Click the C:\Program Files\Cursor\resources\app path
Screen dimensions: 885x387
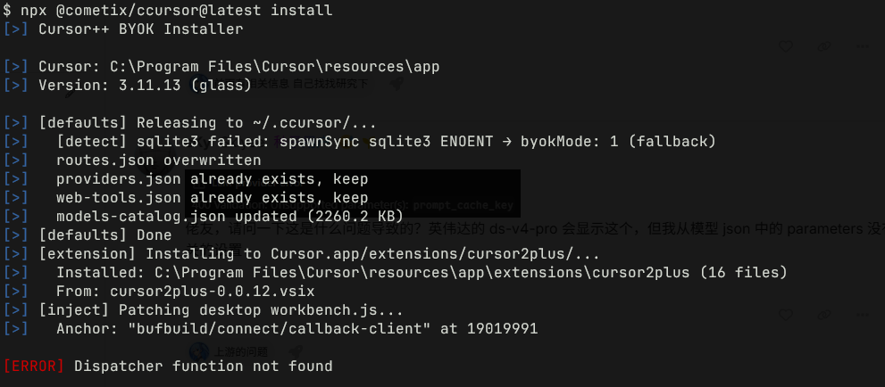[274, 67]
